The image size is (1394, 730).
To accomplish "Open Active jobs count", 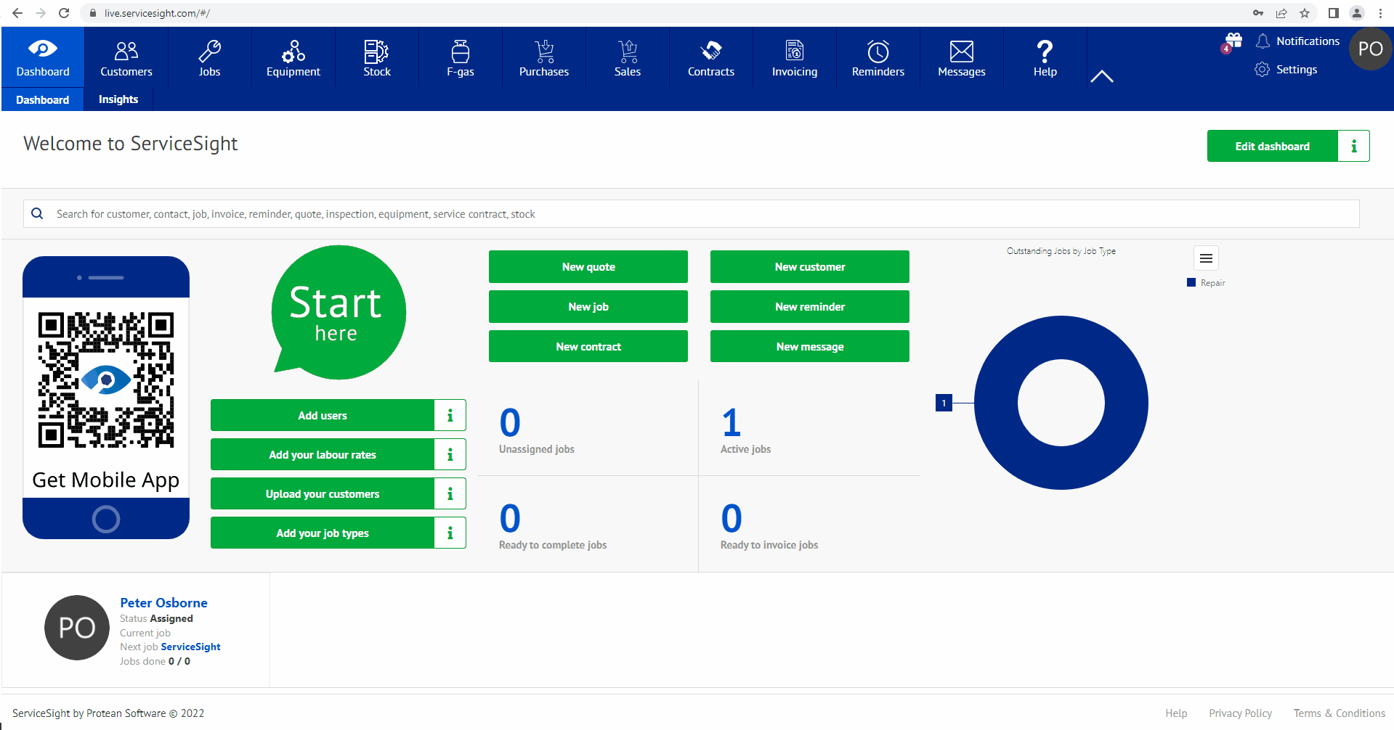I will [x=732, y=422].
